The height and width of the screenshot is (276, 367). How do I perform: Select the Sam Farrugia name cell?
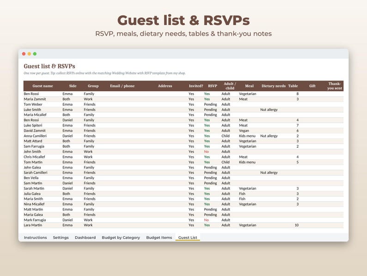[34, 146]
